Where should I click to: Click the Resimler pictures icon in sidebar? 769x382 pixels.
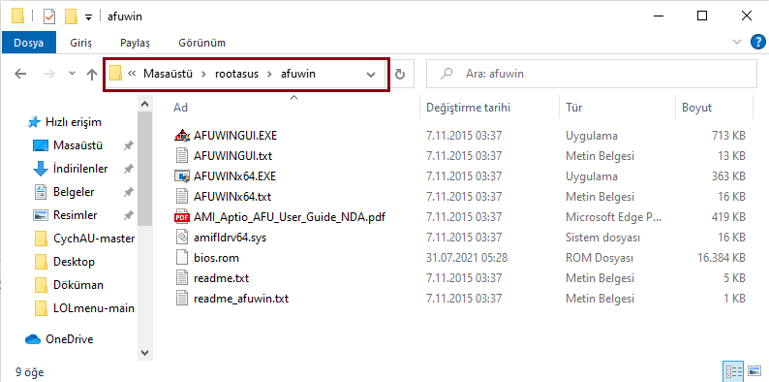[x=41, y=215]
